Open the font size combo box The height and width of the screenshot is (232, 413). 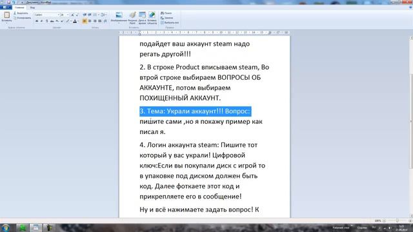tap(65, 15)
